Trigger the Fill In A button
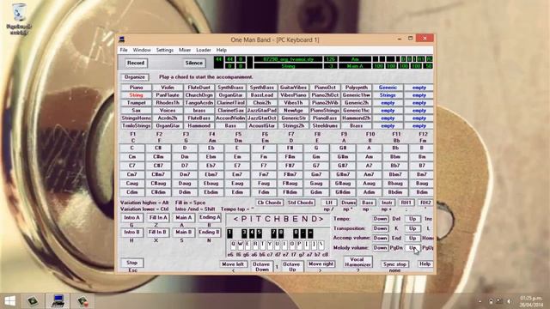The width and height of the screenshot is (550, 309). (x=158, y=218)
